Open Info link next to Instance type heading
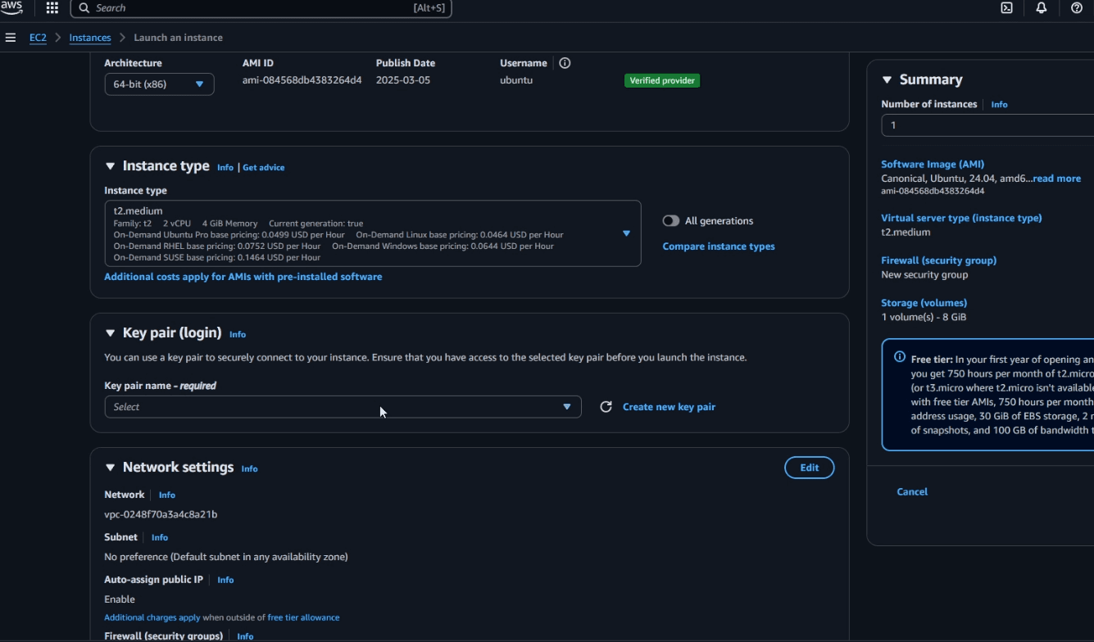 pyautogui.click(x=225, y=168)
